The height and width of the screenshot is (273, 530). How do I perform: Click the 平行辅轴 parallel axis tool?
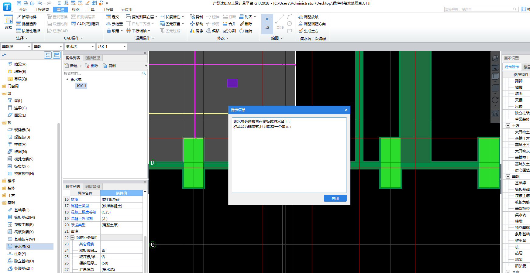click(x=138, y=31)
